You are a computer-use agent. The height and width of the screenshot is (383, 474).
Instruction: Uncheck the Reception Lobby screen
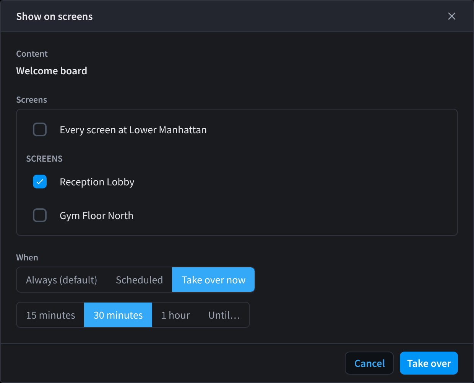pos(40,182)
